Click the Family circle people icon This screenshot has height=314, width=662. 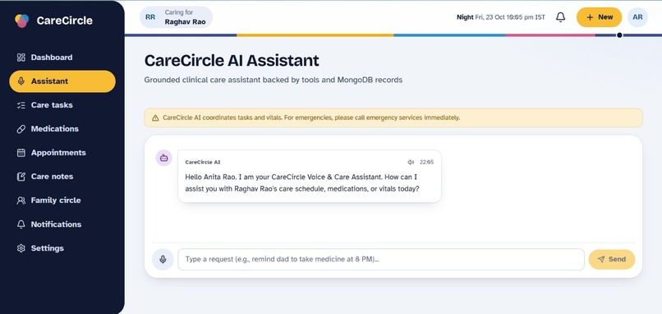click(21, 201)
